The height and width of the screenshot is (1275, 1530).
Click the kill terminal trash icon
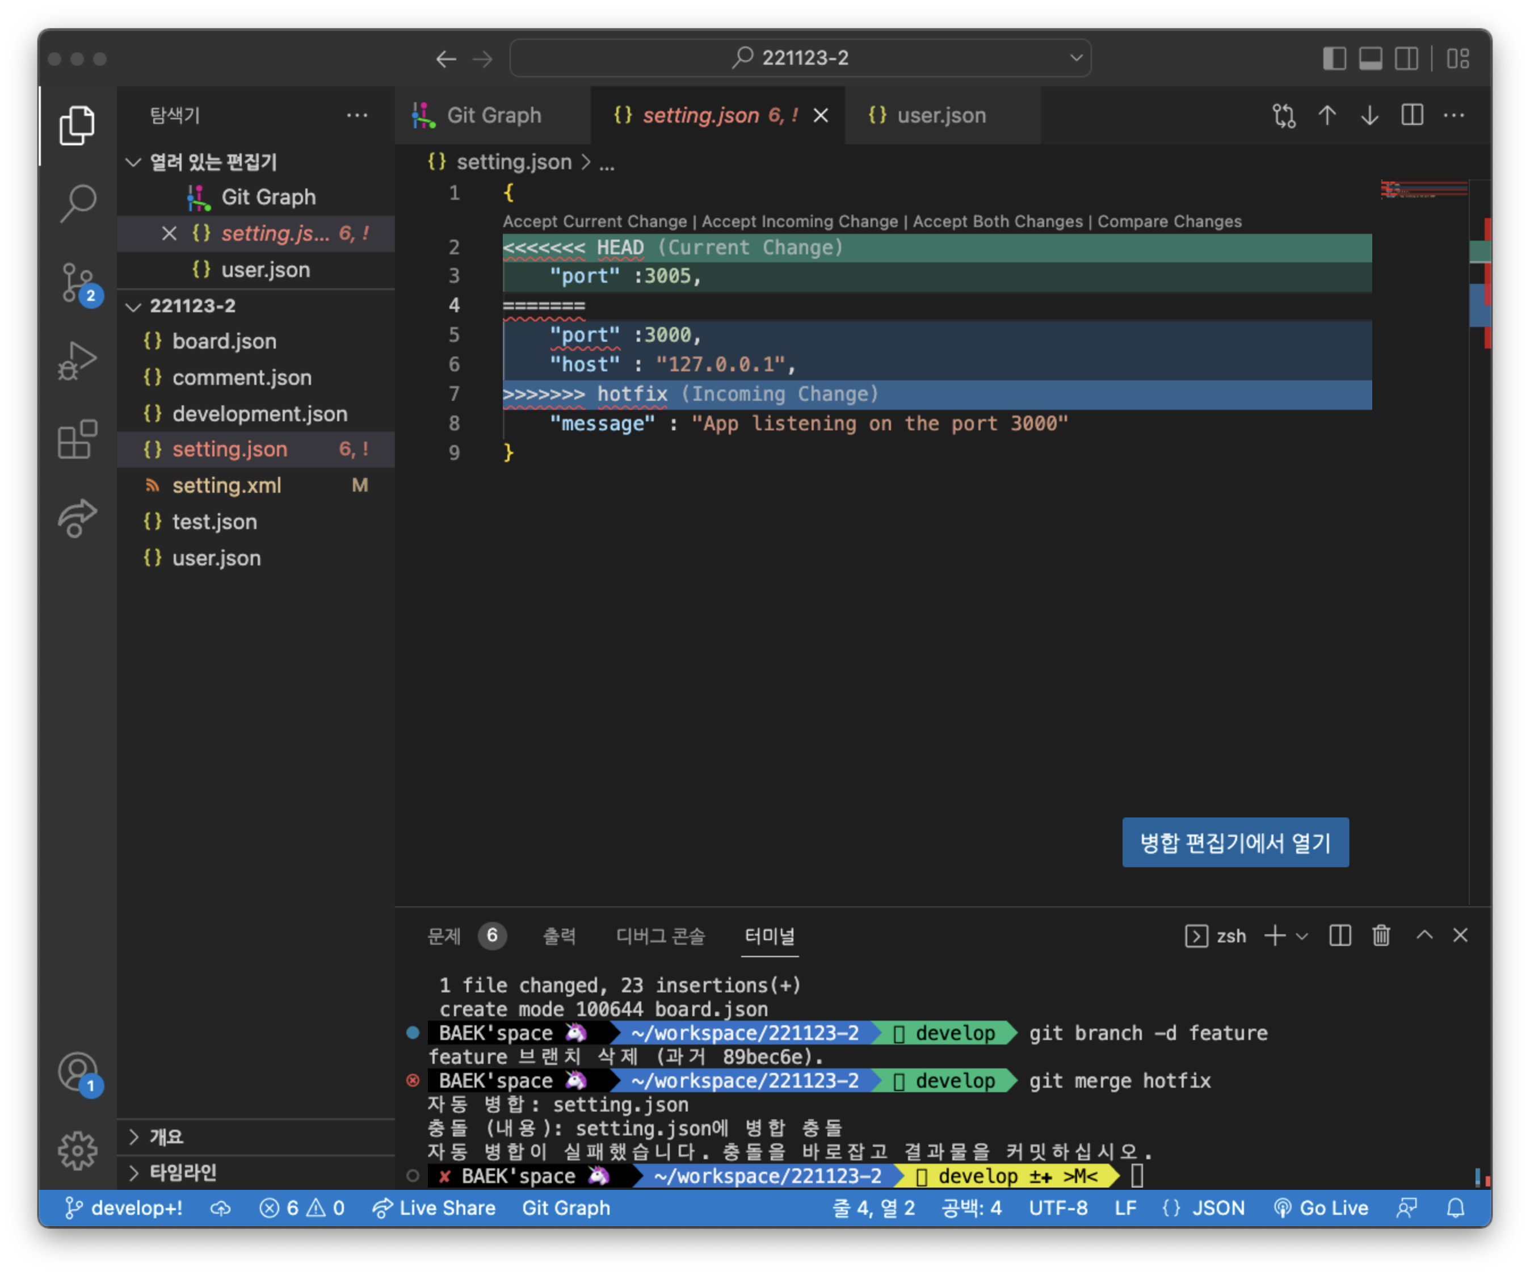click(1381, 936)
